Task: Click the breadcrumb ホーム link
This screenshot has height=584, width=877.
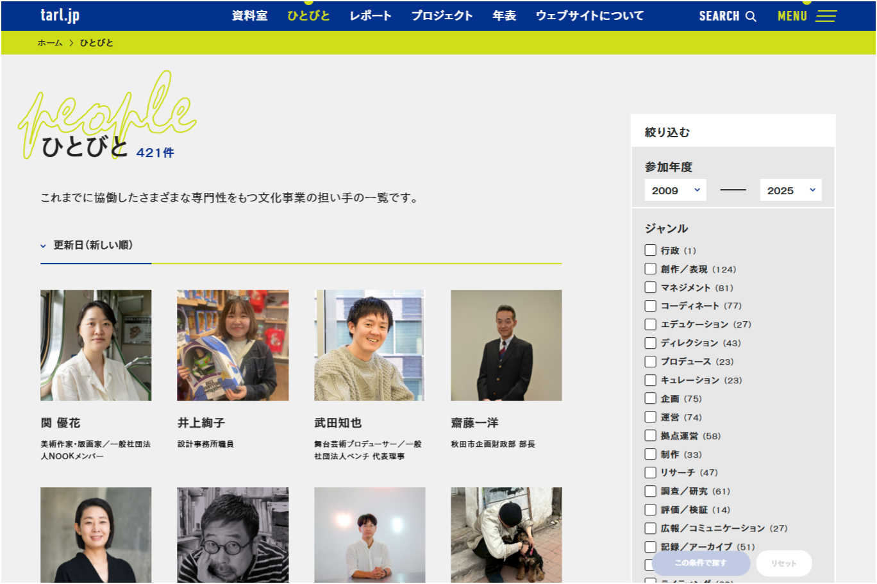Action: (x=50, y=43)
